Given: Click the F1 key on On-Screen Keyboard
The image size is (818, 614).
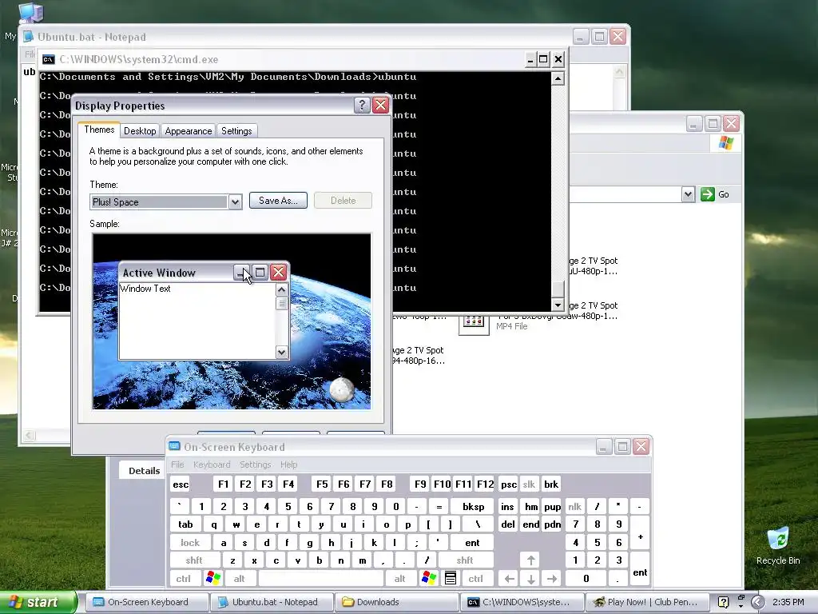Looking at the screenshot, I should pyautogui.click(x=224, y=484).
